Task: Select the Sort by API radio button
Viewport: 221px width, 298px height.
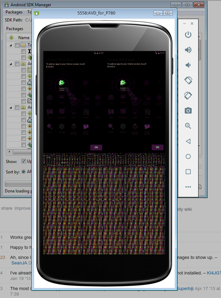Action: [23, 172]
